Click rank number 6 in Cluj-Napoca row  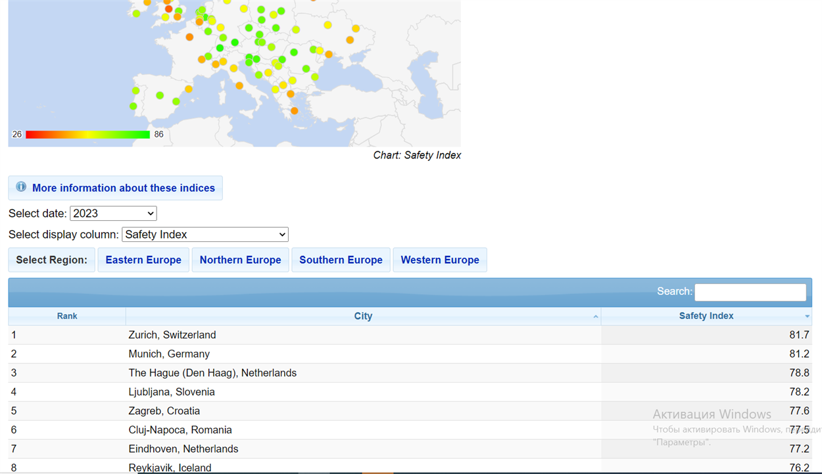(14, 430)
